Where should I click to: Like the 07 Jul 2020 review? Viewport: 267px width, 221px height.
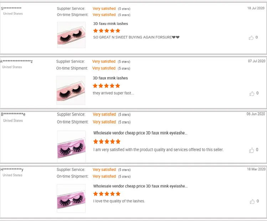[252, 93]
